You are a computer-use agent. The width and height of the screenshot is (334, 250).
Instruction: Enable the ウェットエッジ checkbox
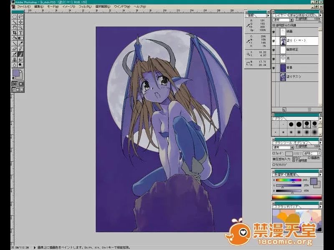pos(274,163)
